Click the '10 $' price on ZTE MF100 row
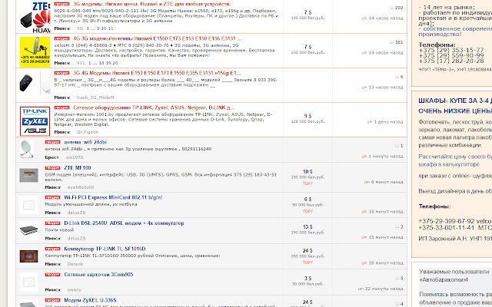Viewport: 492px width, 307px height. tap(307, 172)
